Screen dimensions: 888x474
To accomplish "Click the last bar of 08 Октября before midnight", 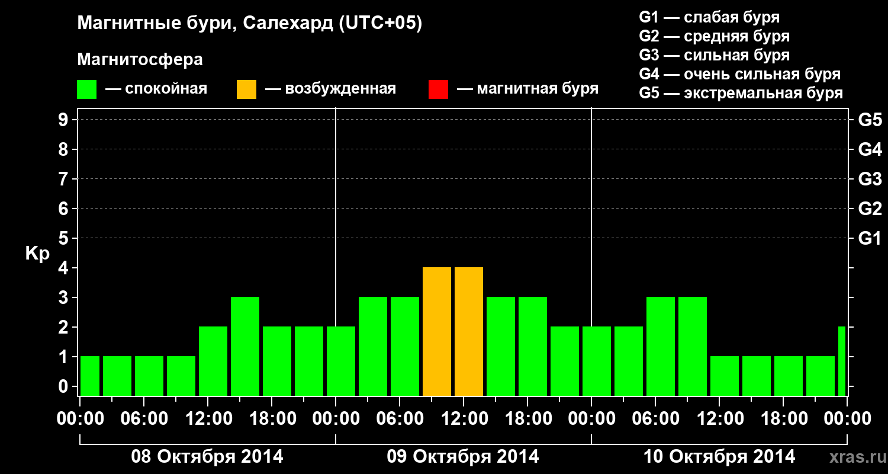I will 309,361.
